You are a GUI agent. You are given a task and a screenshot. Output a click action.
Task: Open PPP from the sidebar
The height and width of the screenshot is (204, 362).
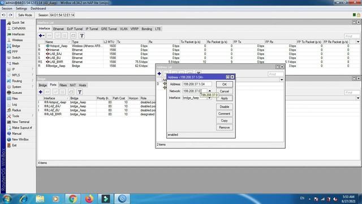point(15,52)
